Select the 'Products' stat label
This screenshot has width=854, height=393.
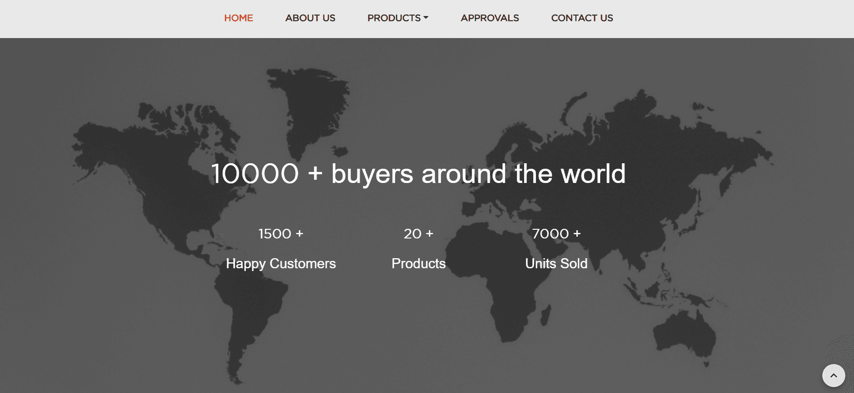pos(418,264)
